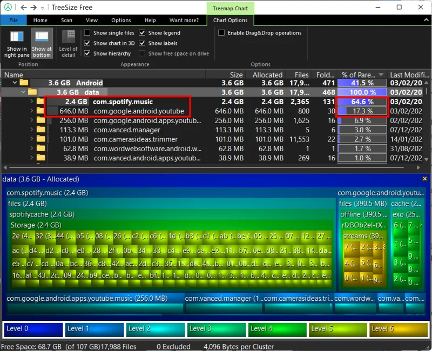This screenshot has height=351, width=432.
Task: Collapse the ribbon with the up chevron
Action: click(x=426, y=20)
